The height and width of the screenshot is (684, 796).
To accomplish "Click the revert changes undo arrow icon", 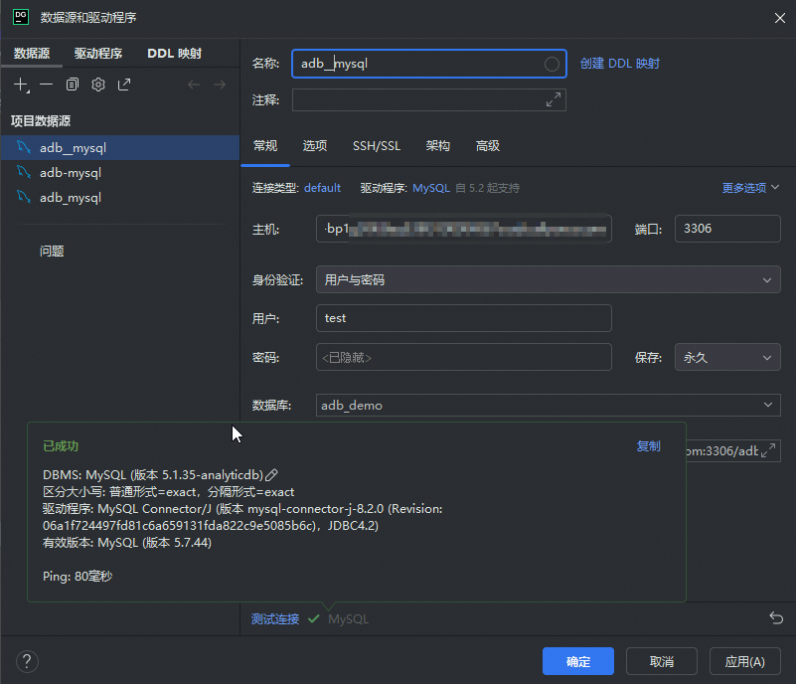I will tap(776, 618).
